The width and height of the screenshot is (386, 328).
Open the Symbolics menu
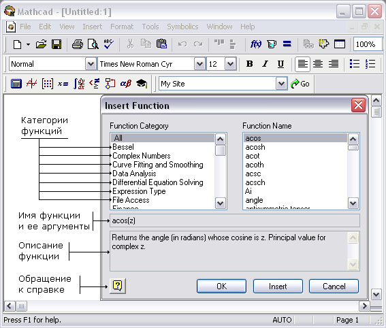(x=182, y=27)
